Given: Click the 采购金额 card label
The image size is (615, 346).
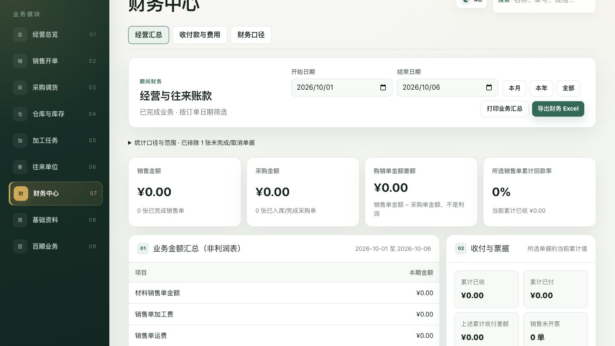Looking at the screenshot, I should pos(267,171).
